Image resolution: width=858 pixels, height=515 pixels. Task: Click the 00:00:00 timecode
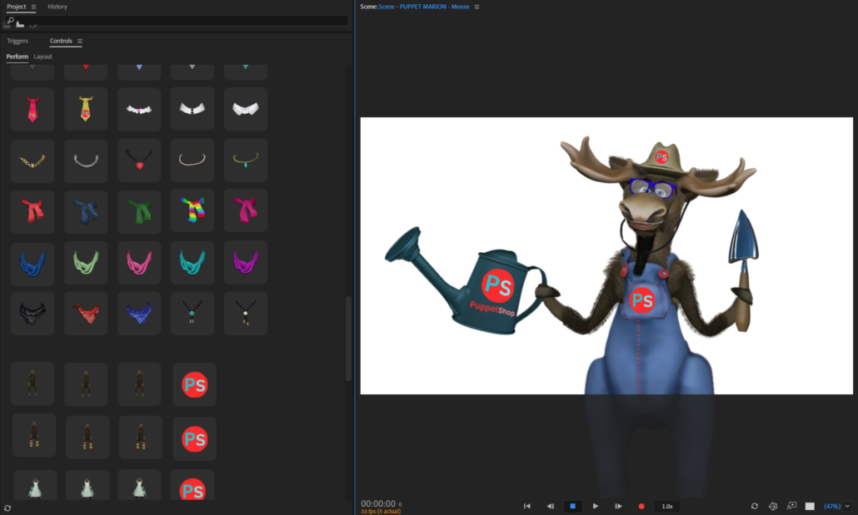point(378,503)
